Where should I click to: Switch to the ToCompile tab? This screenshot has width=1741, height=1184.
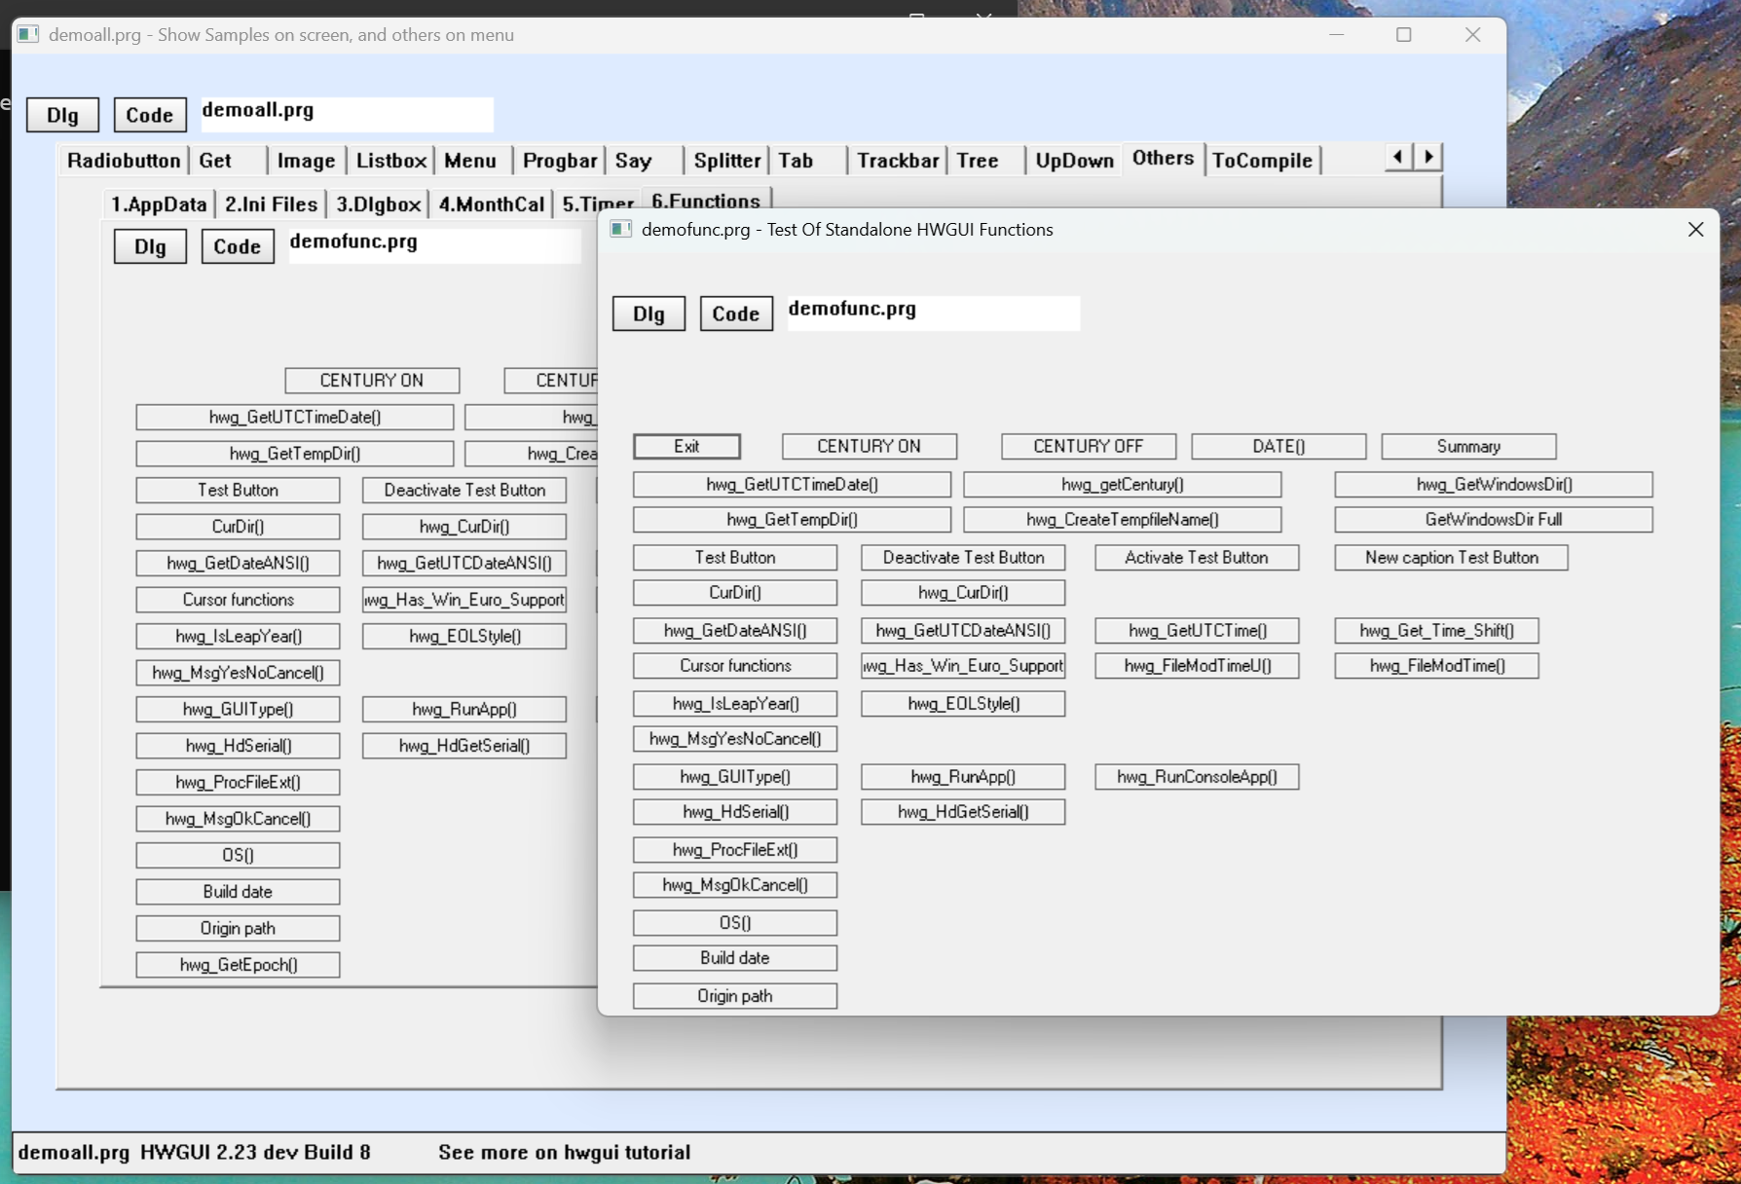click(x=1262, y=161)
